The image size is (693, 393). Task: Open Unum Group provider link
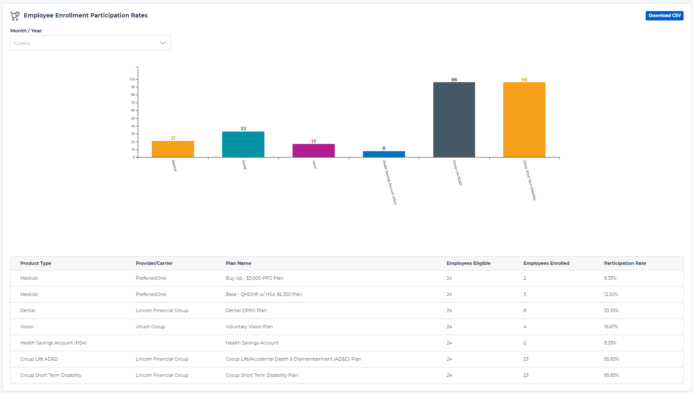150,327
